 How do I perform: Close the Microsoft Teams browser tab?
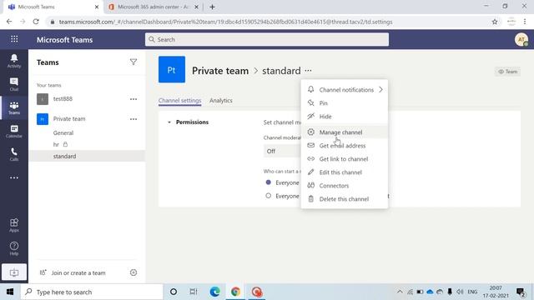coord(97,7)
